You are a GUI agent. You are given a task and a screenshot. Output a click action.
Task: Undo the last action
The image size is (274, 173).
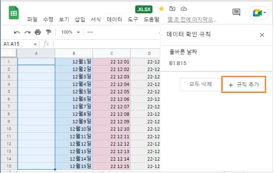pos(17,32)
